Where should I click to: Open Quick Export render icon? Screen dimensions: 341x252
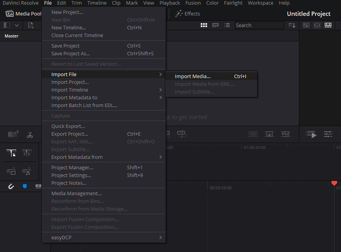coord(311,134)
